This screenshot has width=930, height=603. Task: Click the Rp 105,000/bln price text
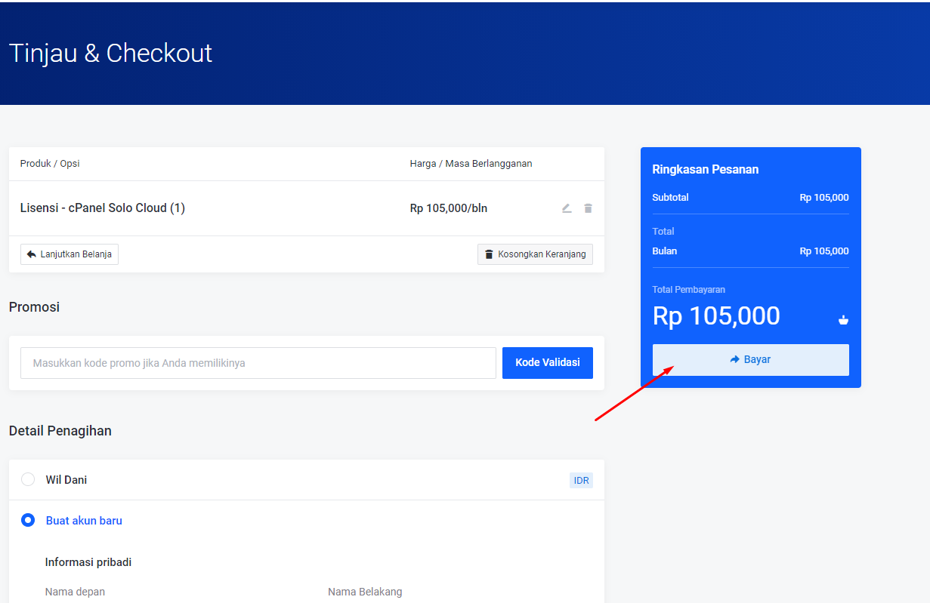pyautogui.click(x=448, y=208)
